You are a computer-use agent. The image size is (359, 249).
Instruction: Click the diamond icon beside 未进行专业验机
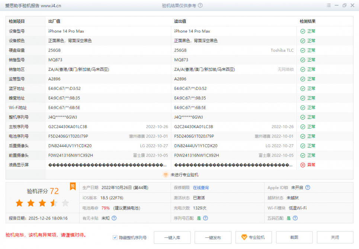point(166,174)
